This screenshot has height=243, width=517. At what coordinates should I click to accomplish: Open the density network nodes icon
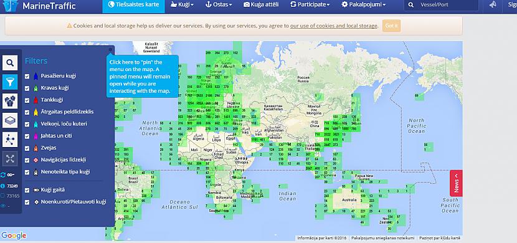(x=10, y=140)
